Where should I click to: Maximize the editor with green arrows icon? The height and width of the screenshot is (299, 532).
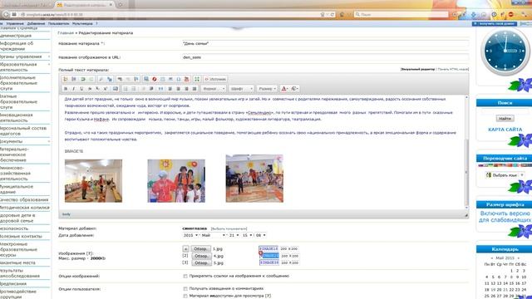pos(197,79)
